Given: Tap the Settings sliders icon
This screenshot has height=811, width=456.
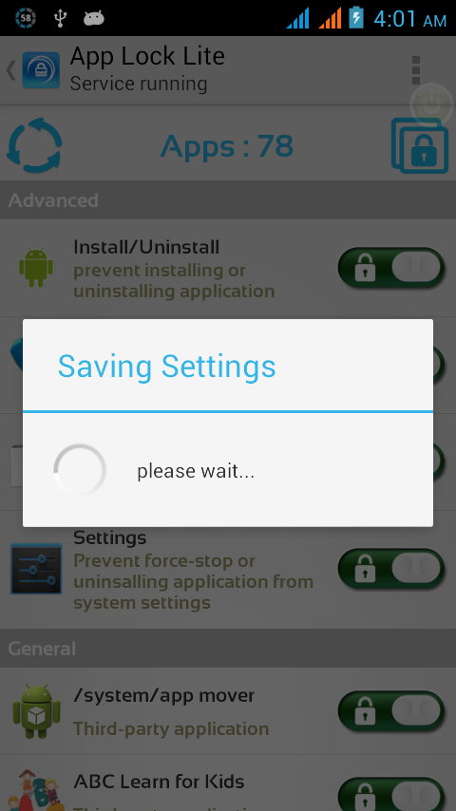Looking at the screenshot, I should 36,569.
